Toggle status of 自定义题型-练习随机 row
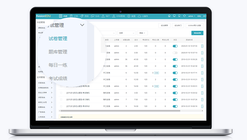The height and width of the screenshot is (140, 247). point(175,99)
